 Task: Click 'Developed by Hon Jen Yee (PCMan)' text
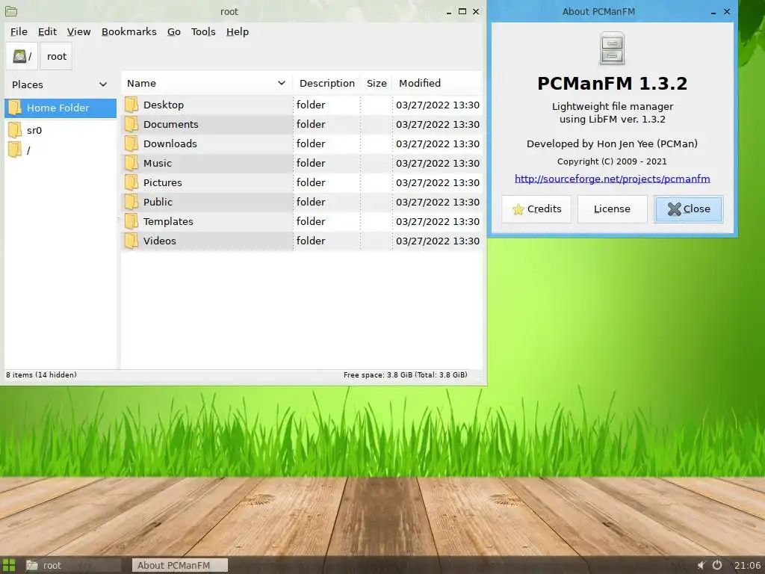(613, 143)
